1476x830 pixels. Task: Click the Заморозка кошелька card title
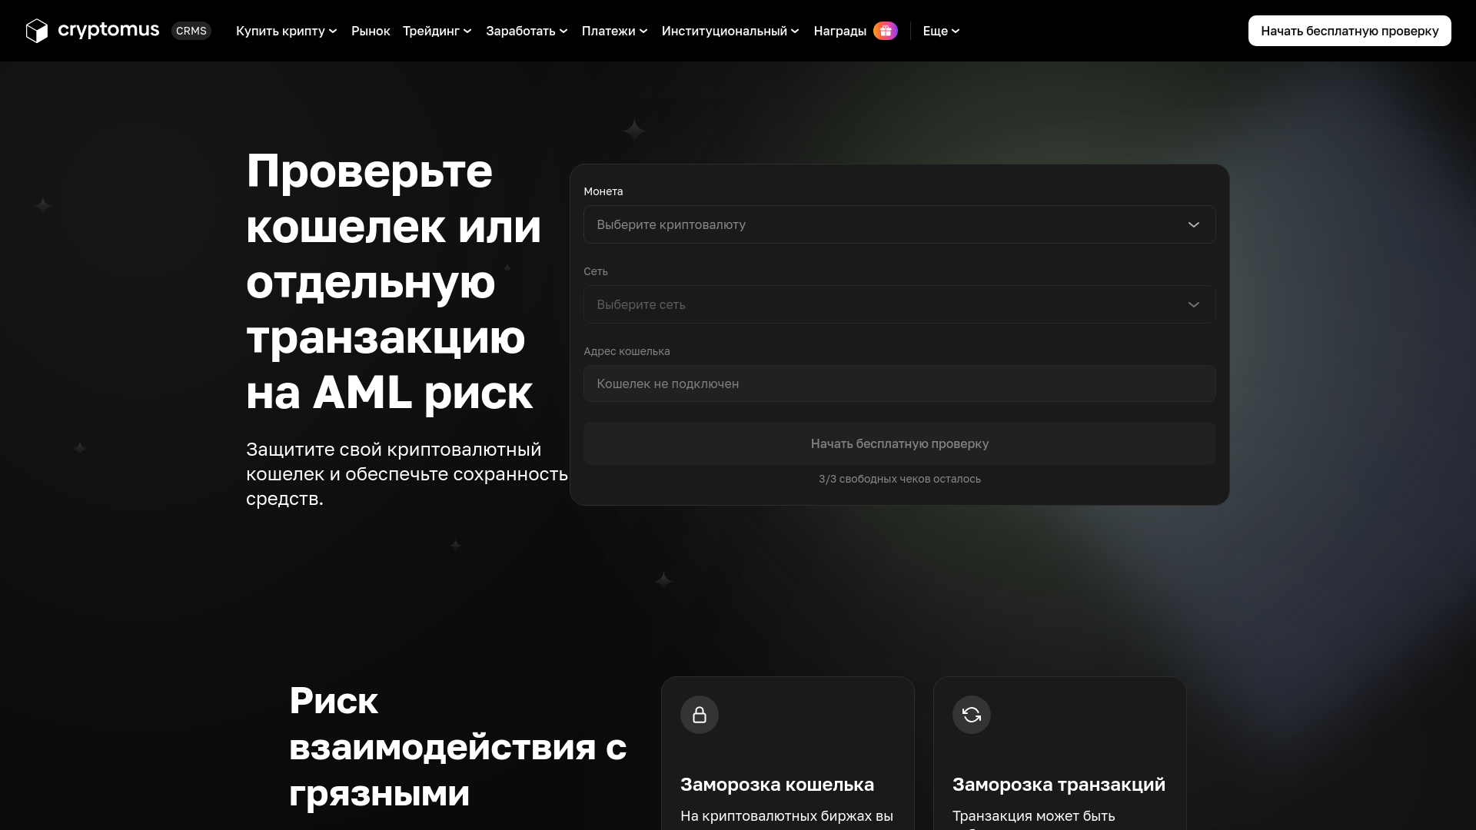[x=777, y=785]
